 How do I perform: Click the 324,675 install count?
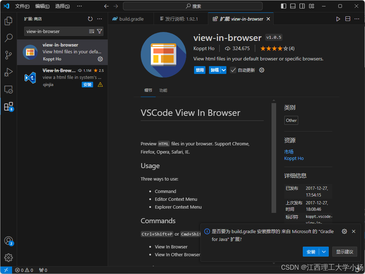tap(237, 48)
